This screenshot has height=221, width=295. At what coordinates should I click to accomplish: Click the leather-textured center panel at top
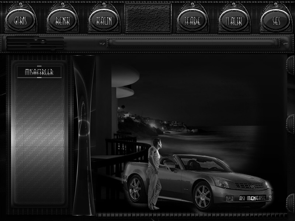click(148, 18)
